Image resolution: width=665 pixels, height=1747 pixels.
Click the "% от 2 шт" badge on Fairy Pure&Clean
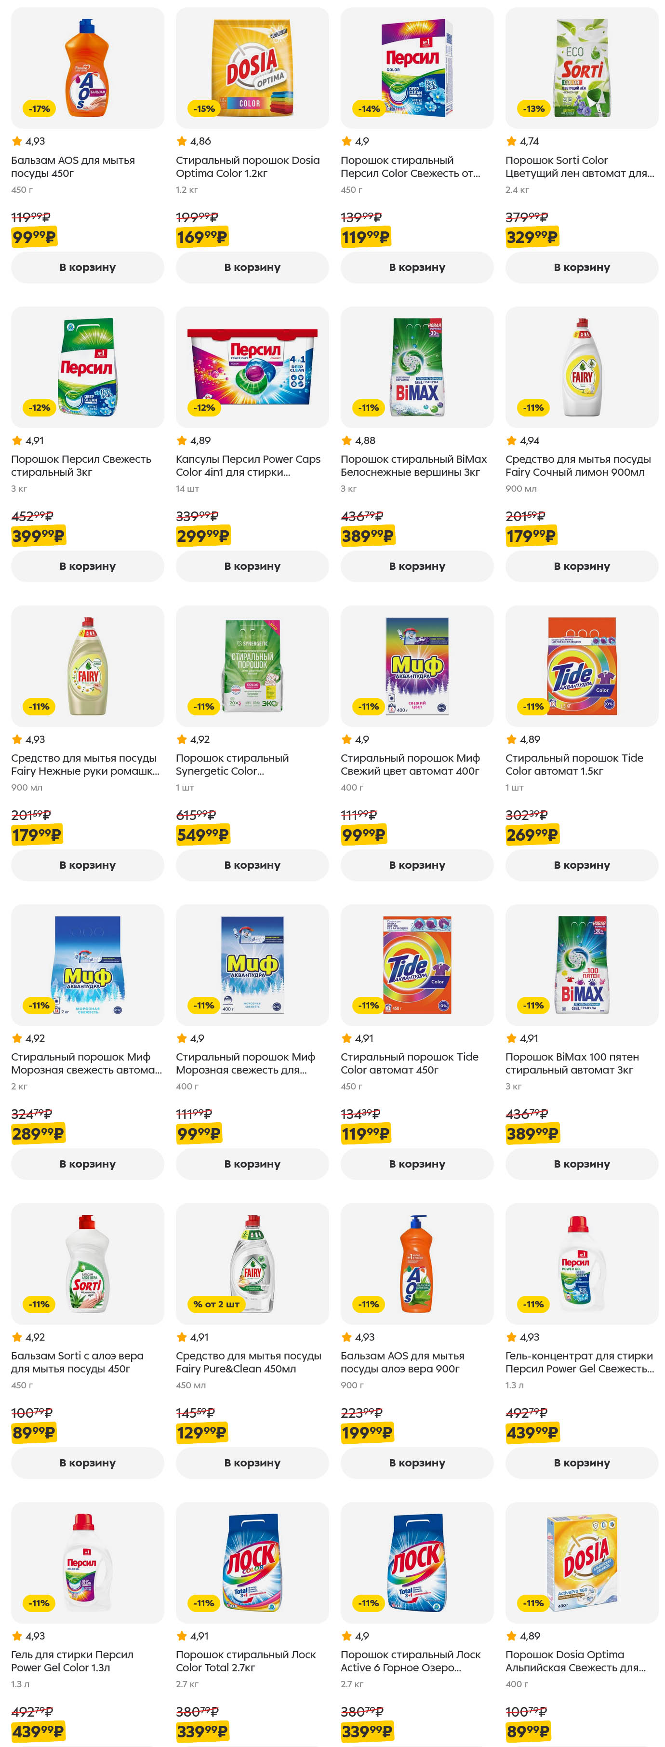[216, 1304]
